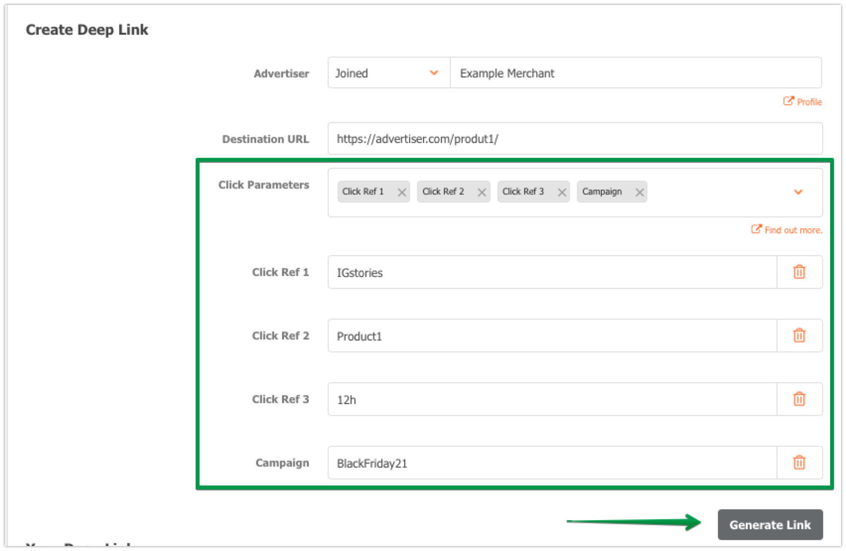Click the Click Ref 2 input containing Product1
Viewport: 846px width, 551px height.
click(x=551, y=336)
